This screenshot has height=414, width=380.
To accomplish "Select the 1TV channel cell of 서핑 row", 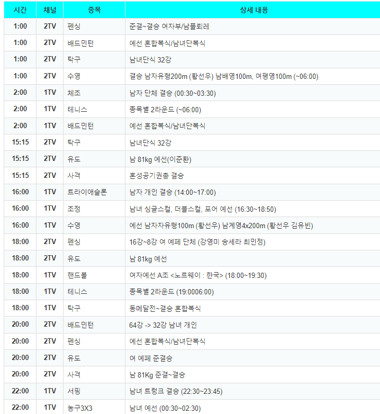I will [50, 391].
